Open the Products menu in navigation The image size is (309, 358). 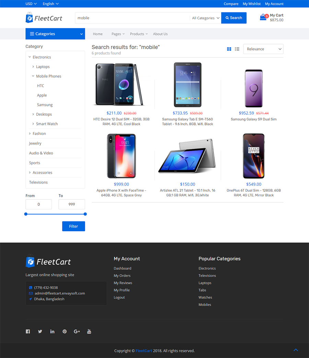tap(139, 34)
